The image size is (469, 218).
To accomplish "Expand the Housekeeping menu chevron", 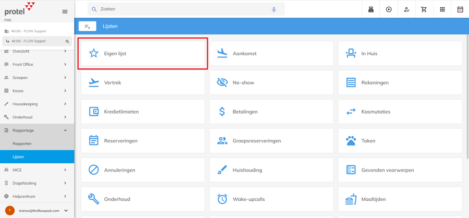I will click(x=65, y=104).
